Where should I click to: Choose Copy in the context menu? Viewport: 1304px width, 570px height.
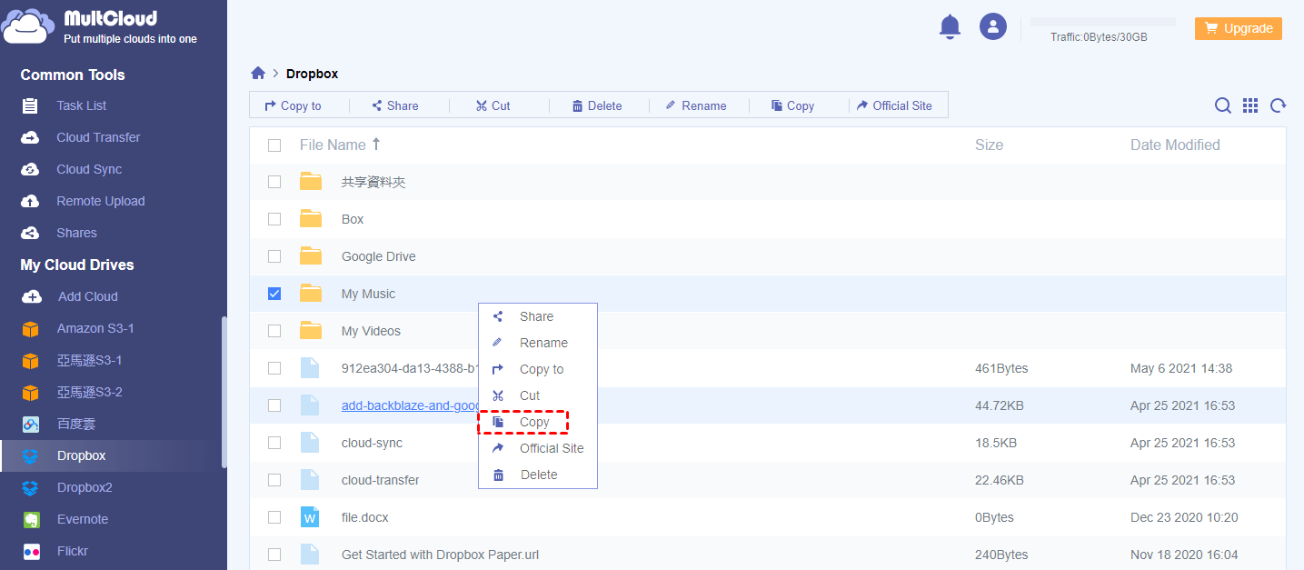point(537,422)
